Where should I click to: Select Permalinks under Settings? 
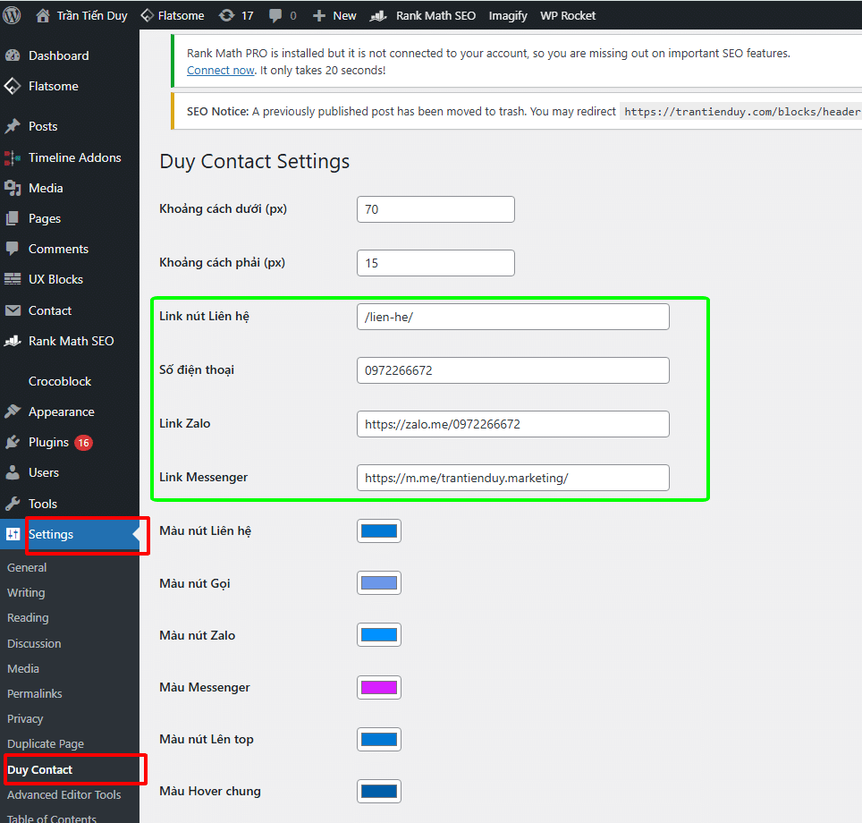click(35, 693)
